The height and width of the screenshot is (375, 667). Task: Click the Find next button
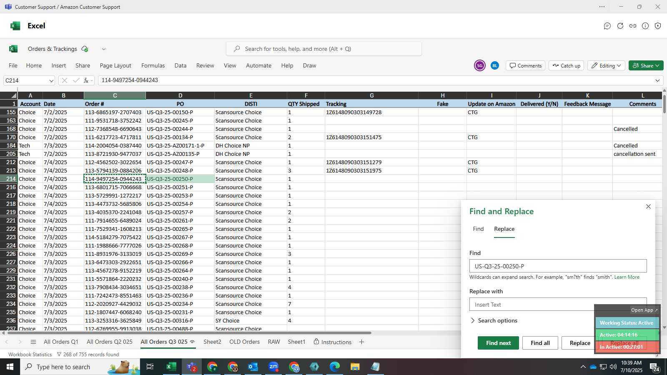tap(498, 343)
